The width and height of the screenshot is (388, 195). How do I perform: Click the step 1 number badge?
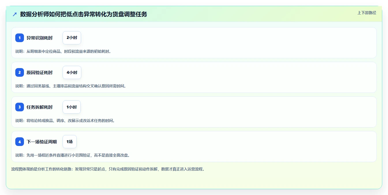[20, 38]
